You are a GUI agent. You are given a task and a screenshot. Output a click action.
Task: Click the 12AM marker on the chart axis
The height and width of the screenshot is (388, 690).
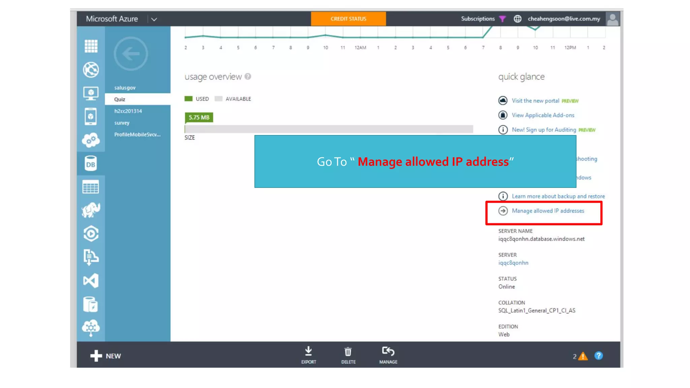click(x=360, y=48)
